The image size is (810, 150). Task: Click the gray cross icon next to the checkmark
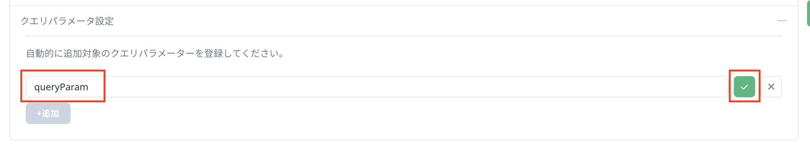coord(771,87)
